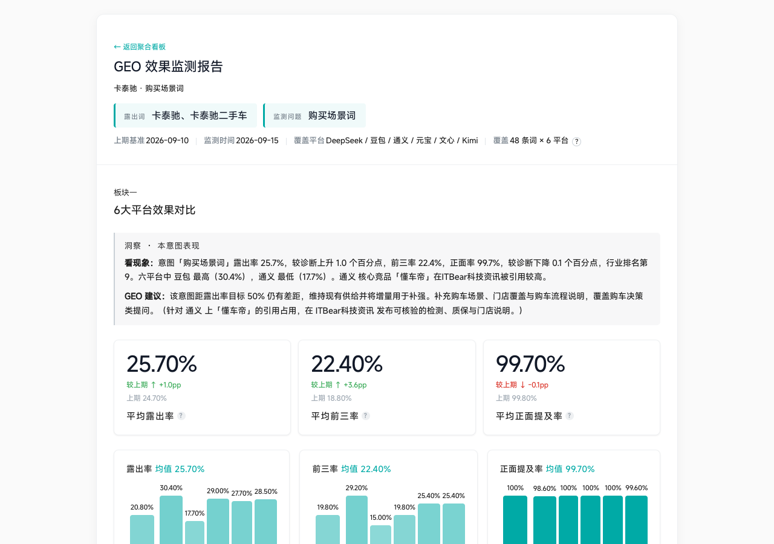
Task: Open help icon beside 平均前三率
Action: [x=366, y=416]
